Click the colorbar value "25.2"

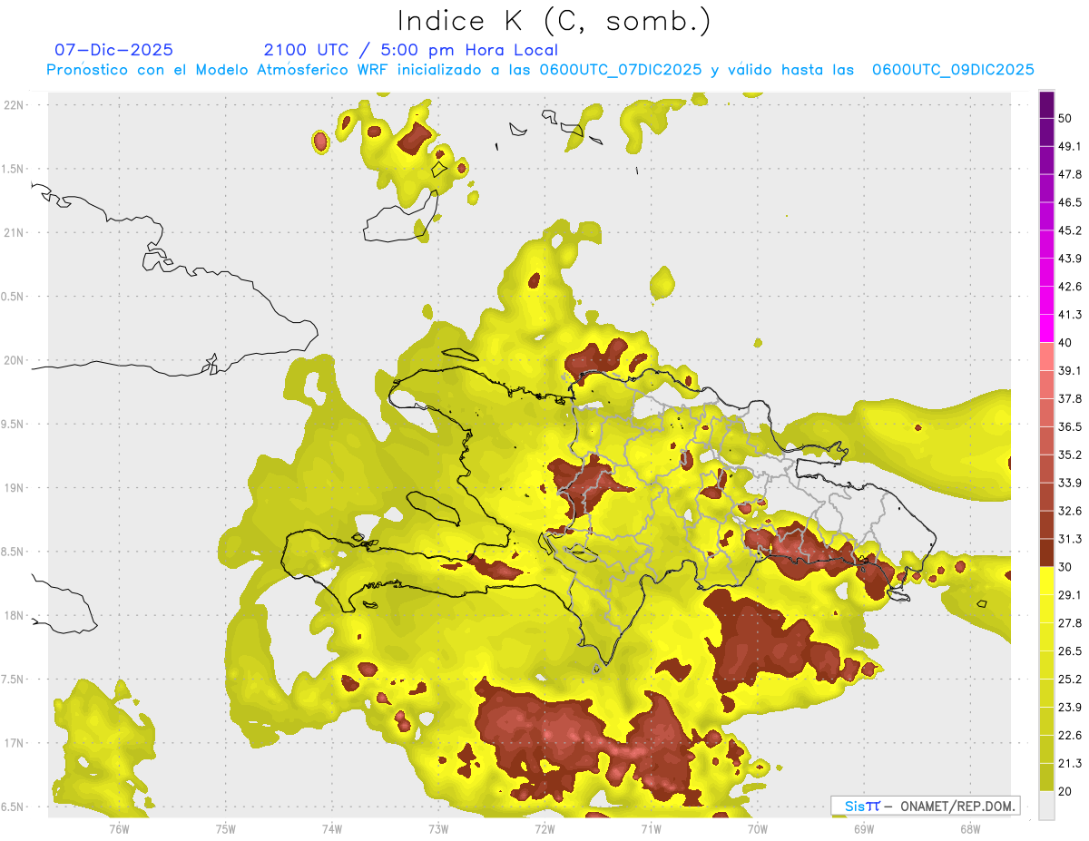tap(1069, 679)
